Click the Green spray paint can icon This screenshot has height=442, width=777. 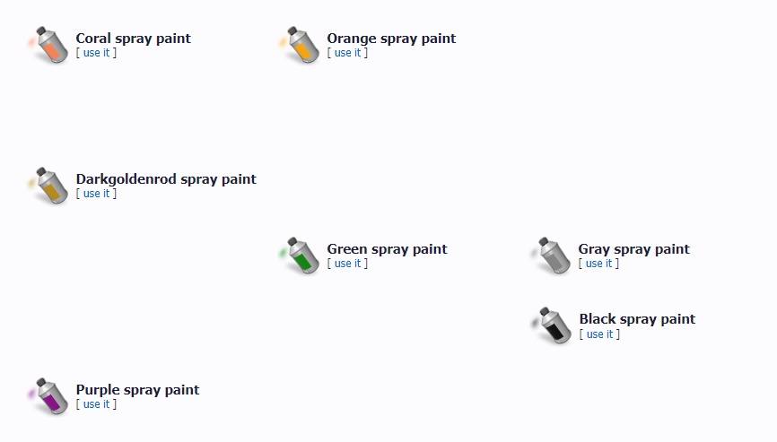(x=300, y=256)
